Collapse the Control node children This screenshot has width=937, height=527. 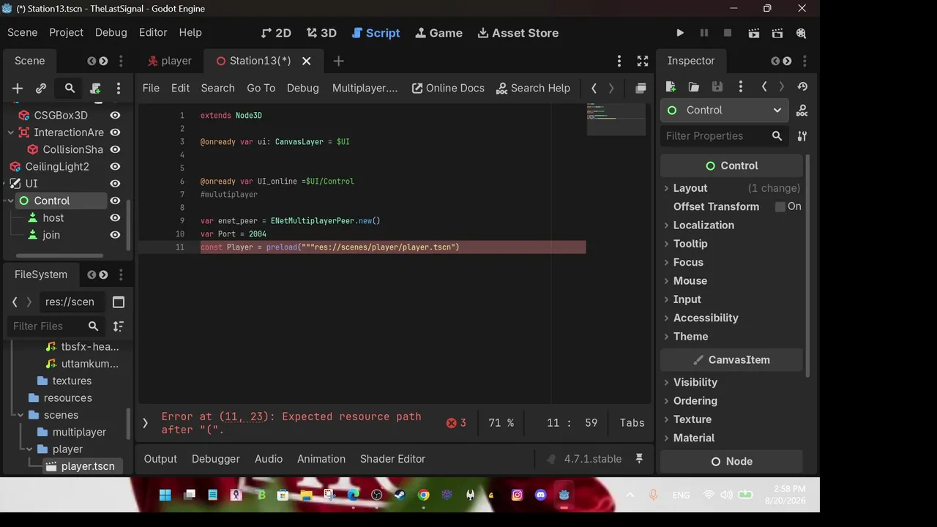point(11,201)
